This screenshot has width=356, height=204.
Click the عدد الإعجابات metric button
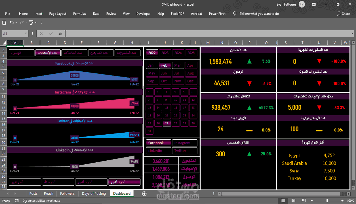(x=48, y=53)
